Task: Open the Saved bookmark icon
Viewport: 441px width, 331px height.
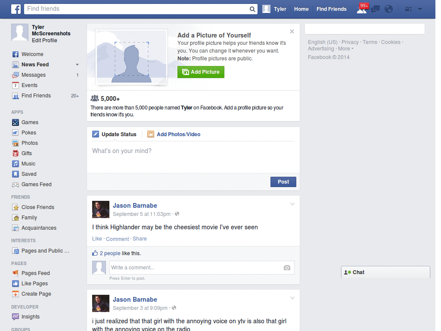Action: 16,174
